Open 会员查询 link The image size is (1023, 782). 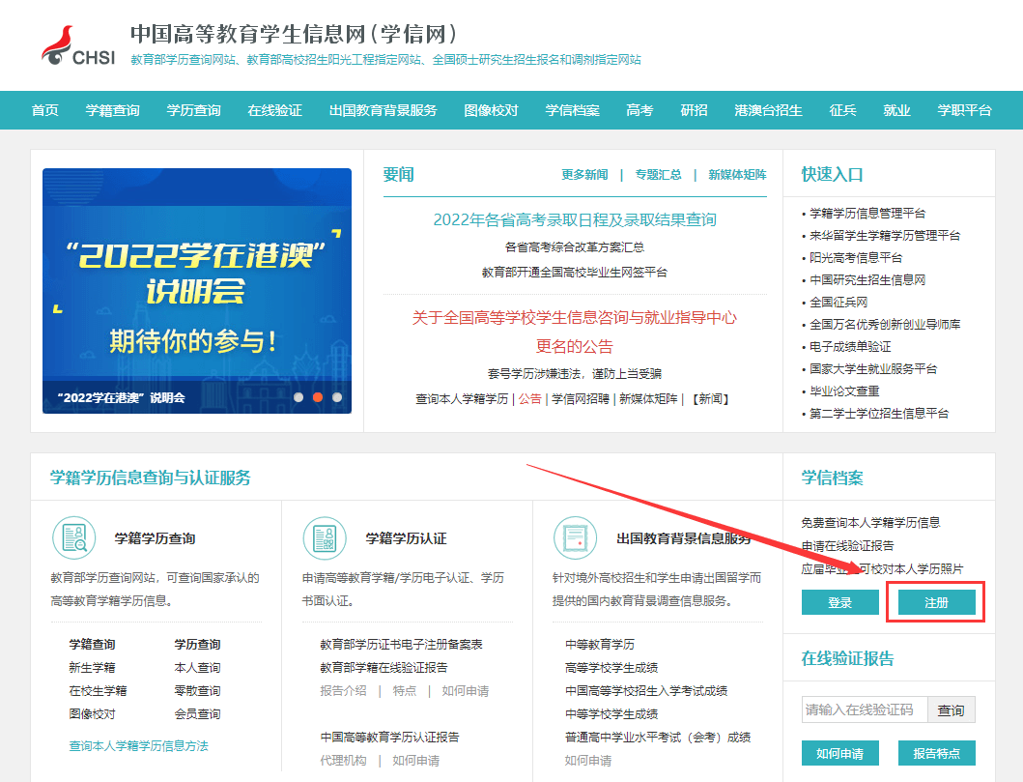coord(197,714)
